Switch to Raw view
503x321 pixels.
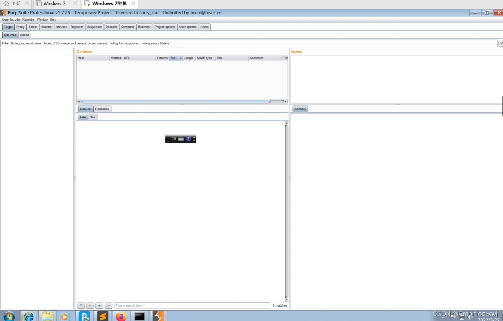[83, 117]
